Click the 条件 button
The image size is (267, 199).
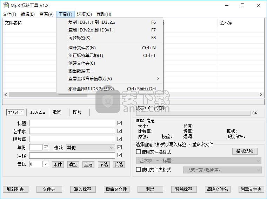[58, 164]
